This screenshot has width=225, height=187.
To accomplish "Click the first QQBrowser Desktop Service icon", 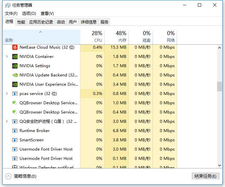I will point(15,103).
